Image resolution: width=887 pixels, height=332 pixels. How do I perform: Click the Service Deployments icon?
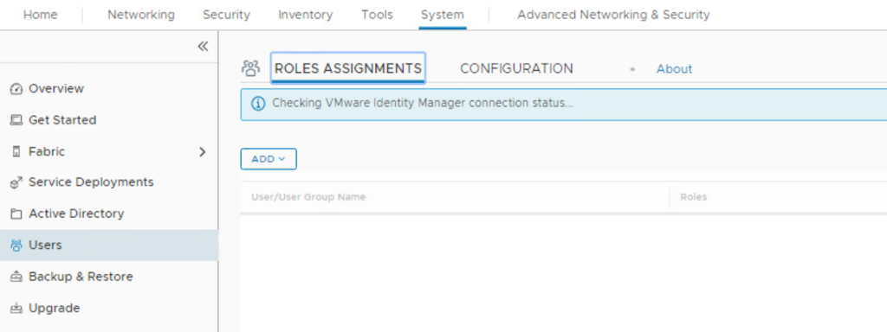click(x=16, y=183)
